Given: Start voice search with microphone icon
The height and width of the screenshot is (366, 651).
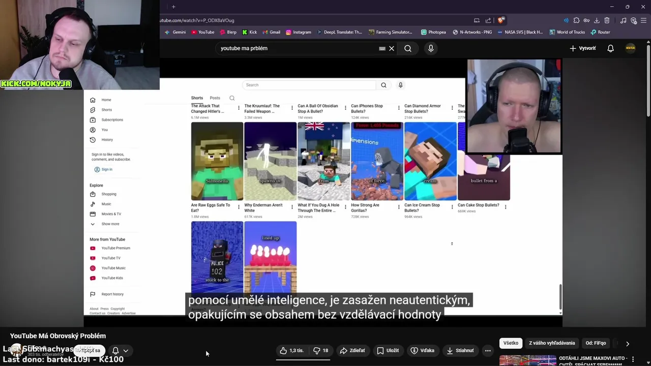Looking at the screenshot, I should (431, 48).
